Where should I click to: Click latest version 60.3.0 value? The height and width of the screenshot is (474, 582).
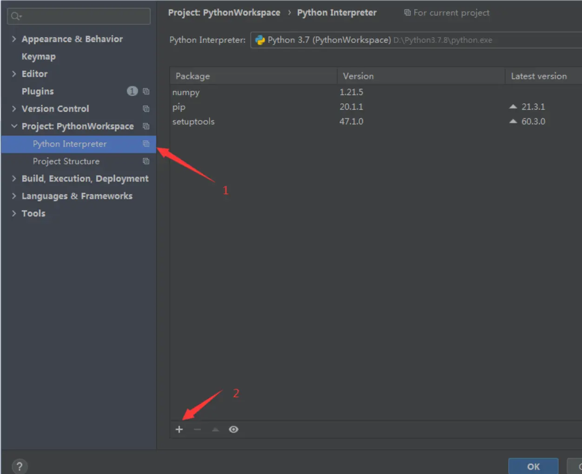(533, 121)
